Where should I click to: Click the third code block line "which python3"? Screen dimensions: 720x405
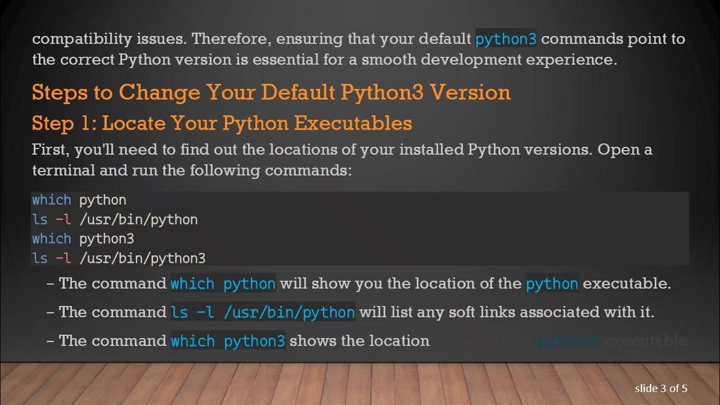coord(83,238)
